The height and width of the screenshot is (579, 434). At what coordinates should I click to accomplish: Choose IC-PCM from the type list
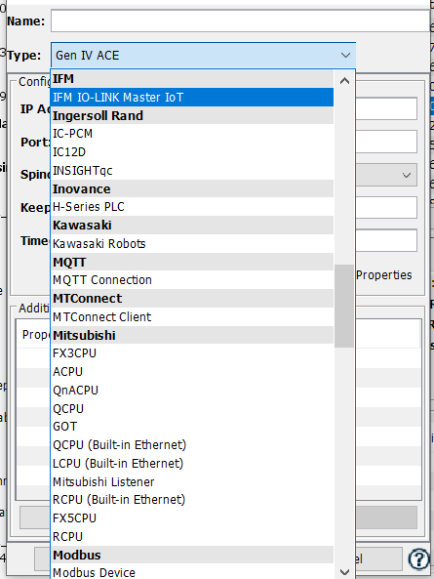[192, 134]
